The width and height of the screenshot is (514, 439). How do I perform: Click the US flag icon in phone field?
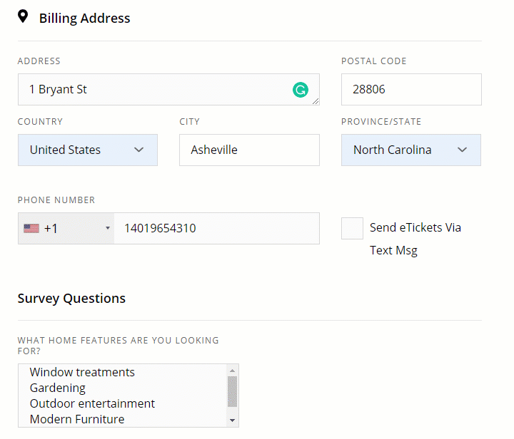coord(31,229)
